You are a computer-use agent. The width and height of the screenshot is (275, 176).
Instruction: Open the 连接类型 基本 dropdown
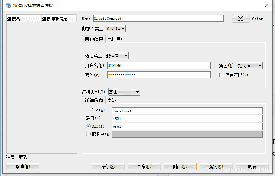pos(124,92)
